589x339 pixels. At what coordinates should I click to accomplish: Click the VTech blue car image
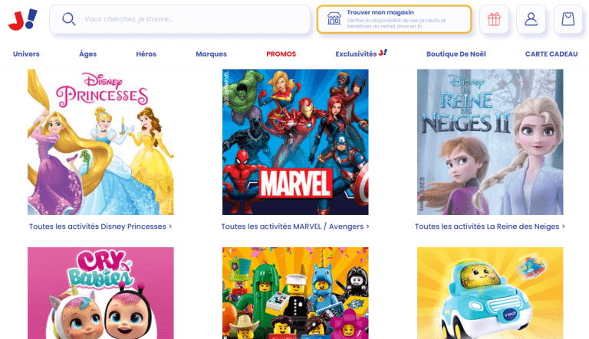click(490, 293)
